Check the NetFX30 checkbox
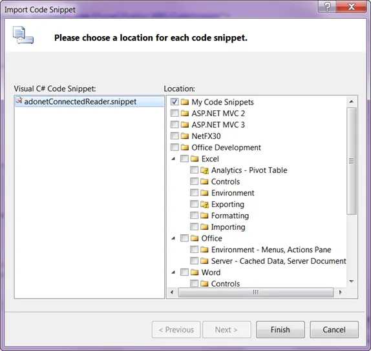 175,135
